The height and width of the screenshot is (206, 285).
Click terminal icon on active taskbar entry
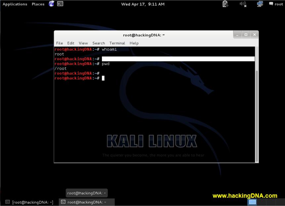coord(63,202)
